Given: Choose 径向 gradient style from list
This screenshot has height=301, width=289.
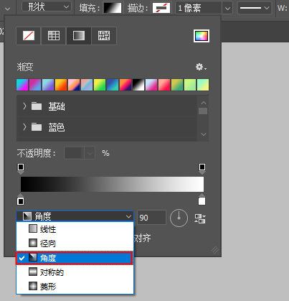Looking at the screenshot, I should (75, 244).
